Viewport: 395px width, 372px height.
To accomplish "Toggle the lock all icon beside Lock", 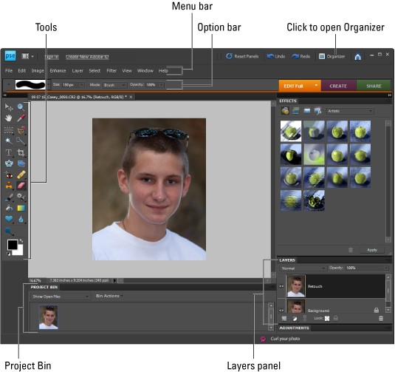I will click(335, 318).
